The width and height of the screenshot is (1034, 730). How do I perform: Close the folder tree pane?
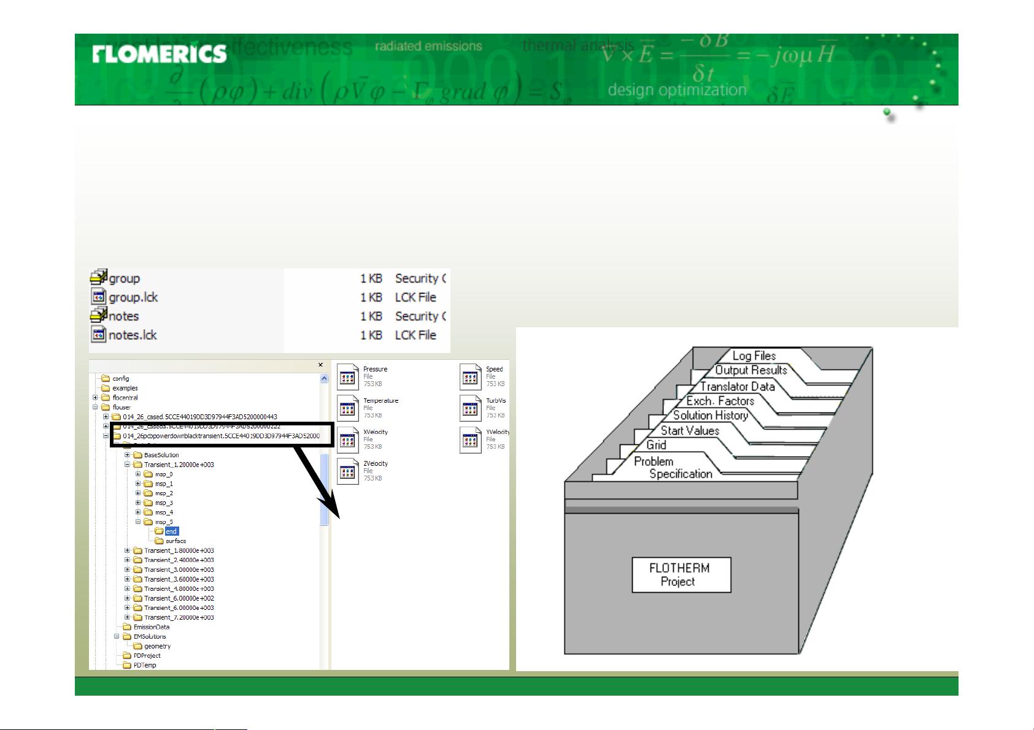[320, 365]
